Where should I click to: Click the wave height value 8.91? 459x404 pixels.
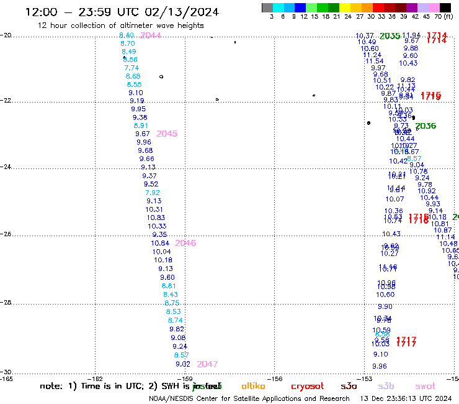tap(141, 126)
